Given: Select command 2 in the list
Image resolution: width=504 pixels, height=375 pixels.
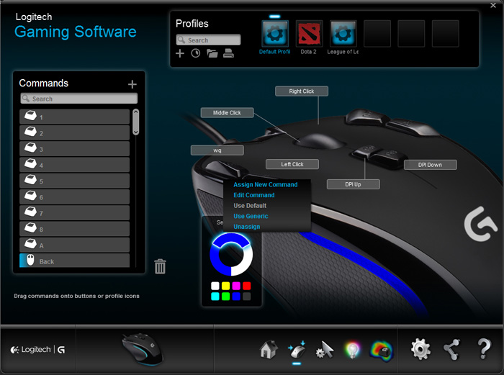Looking at the screenshot, I should point(75,132).
